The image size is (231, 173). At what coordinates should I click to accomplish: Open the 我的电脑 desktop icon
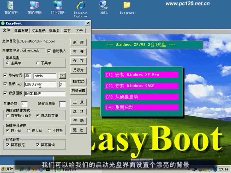(x=34, y=7)
